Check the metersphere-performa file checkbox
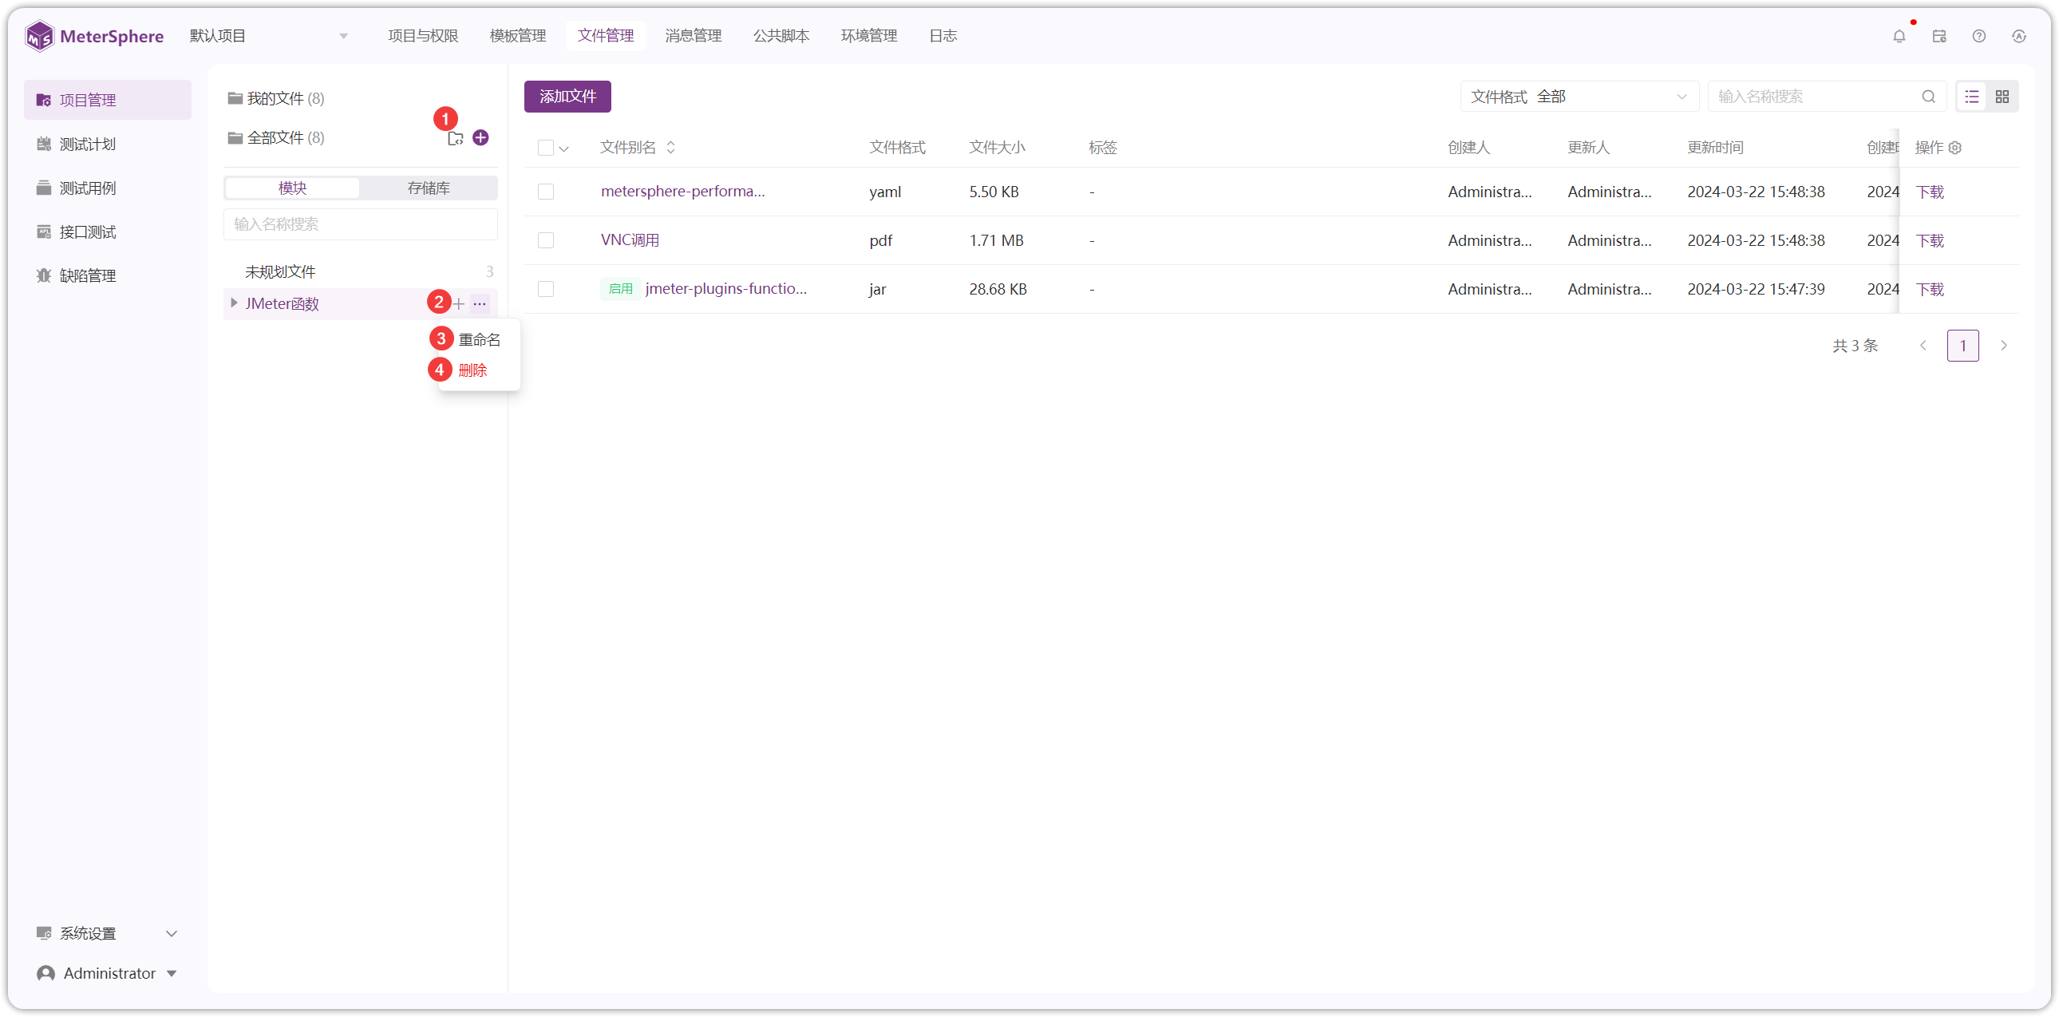This screenshot has width=2059, height=1017. [x=546, y=192]
